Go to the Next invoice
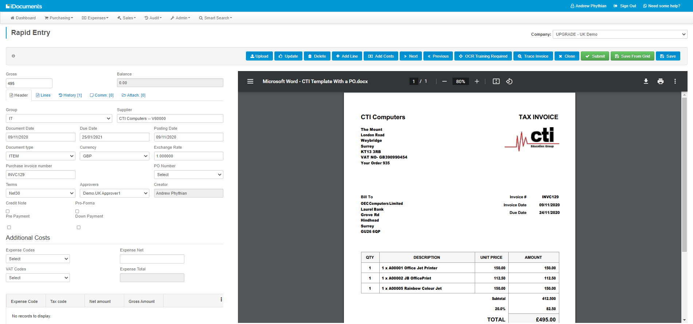This screenshot has width=693, height=324. (x=411, y=56)
